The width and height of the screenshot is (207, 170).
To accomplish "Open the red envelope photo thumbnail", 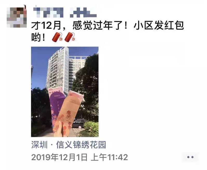I will pos(65,92).
